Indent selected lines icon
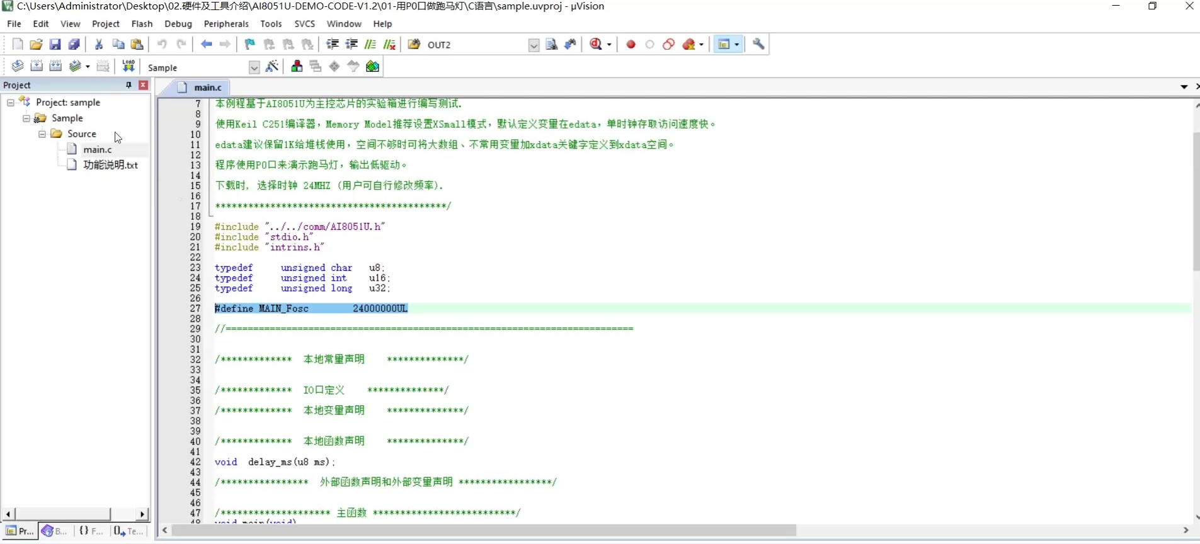The height and width of the screenshot is (544, 1200). (332, 44)
